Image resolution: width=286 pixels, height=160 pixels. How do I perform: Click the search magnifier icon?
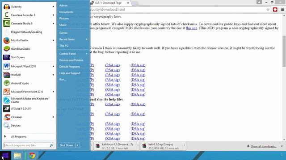[51, 145]
